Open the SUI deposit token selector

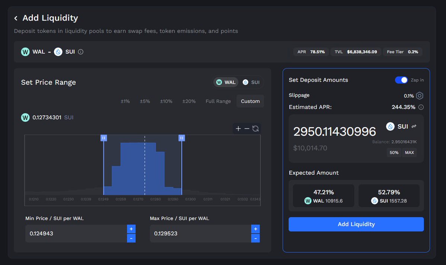[398, 127]
